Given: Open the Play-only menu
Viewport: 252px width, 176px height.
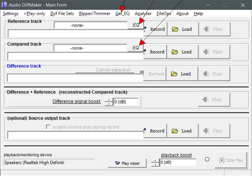Looking at the screenshot, I should point(34,13).
